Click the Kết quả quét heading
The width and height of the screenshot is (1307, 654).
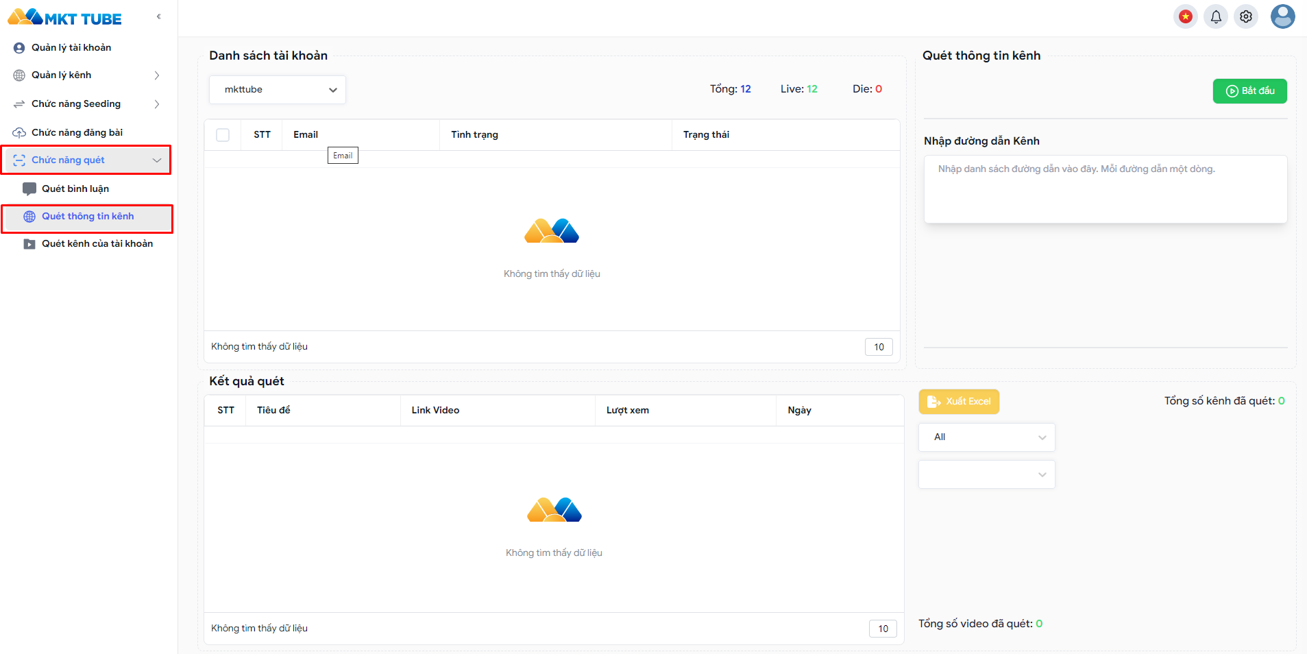pos(247,382)
